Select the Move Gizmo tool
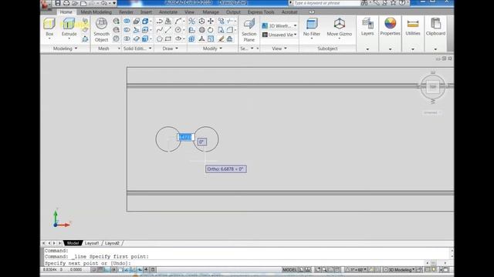The image size is (494, 277). click(x=340, y=28)
